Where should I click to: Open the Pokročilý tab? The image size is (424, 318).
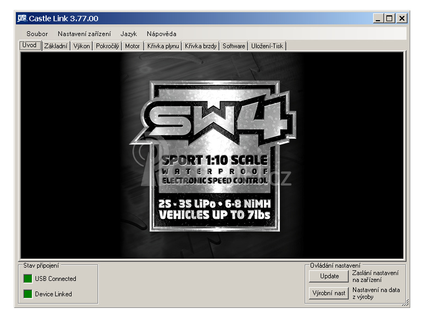(x=108, y=46)
